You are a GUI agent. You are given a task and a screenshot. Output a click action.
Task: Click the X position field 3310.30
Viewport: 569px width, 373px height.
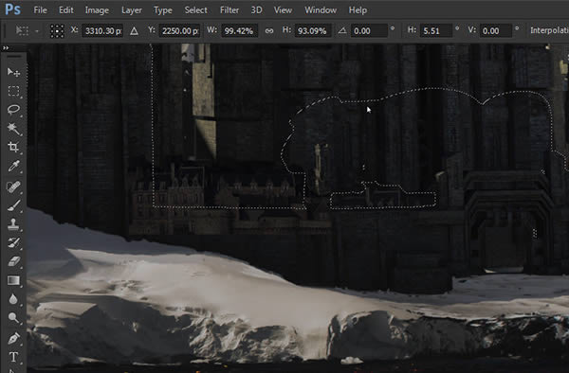tap(102, 31)
